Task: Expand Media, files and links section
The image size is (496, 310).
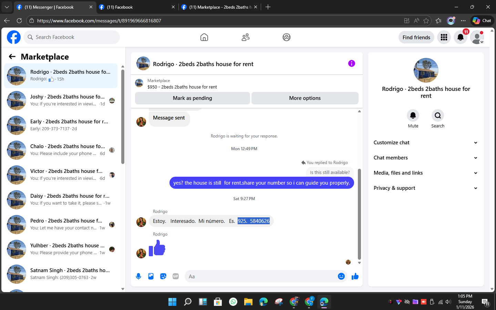Action: [426, 173]
